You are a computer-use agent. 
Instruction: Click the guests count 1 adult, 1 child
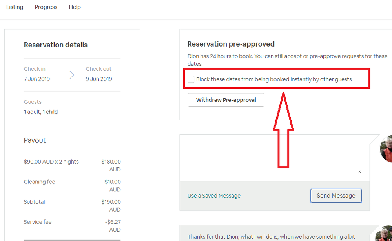pyautogui.click(x=41, y=112)
